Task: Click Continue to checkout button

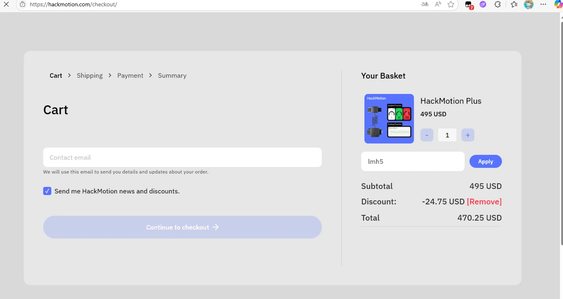Action: (182, 227)
